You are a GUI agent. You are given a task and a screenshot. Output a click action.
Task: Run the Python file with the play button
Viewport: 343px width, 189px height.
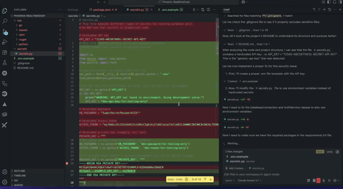coord(194,10)
